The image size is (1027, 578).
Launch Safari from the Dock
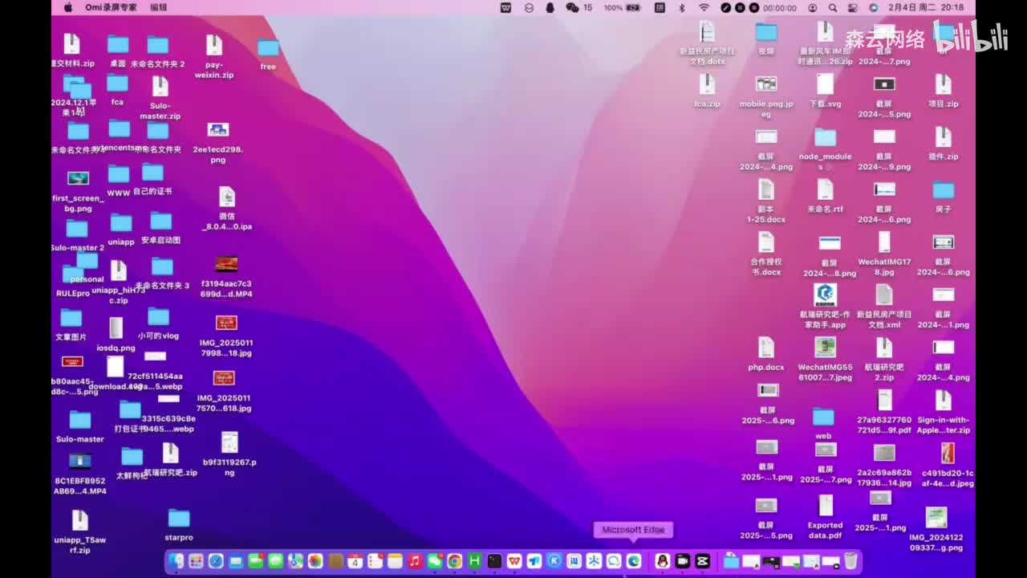(x=216, y=561)
